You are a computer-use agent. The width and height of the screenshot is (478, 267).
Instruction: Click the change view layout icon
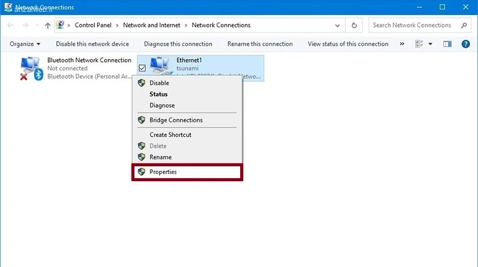click(419, 44)
